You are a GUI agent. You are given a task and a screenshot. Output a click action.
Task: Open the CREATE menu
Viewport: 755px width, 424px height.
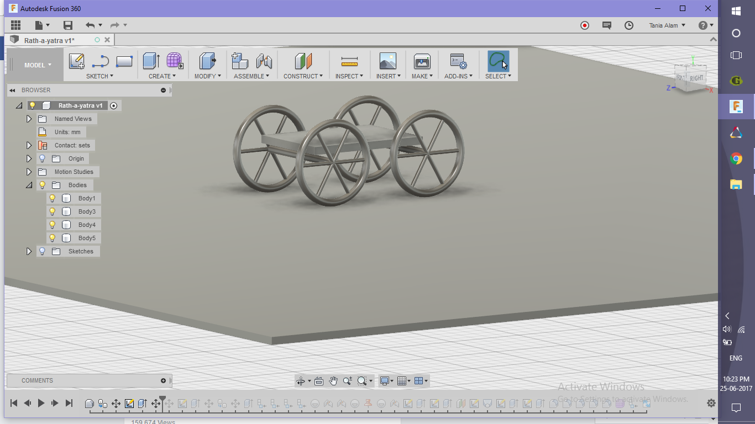pos(162,76)
